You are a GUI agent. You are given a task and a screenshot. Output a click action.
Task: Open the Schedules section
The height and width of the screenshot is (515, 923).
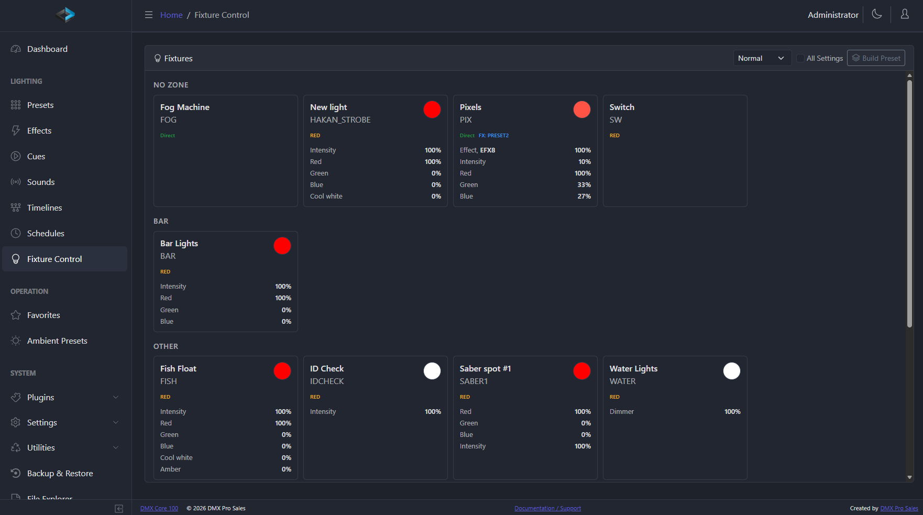pos(16,233)
